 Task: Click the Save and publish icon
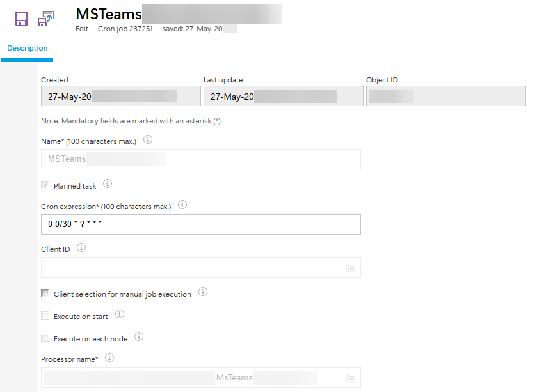point(46,19)
